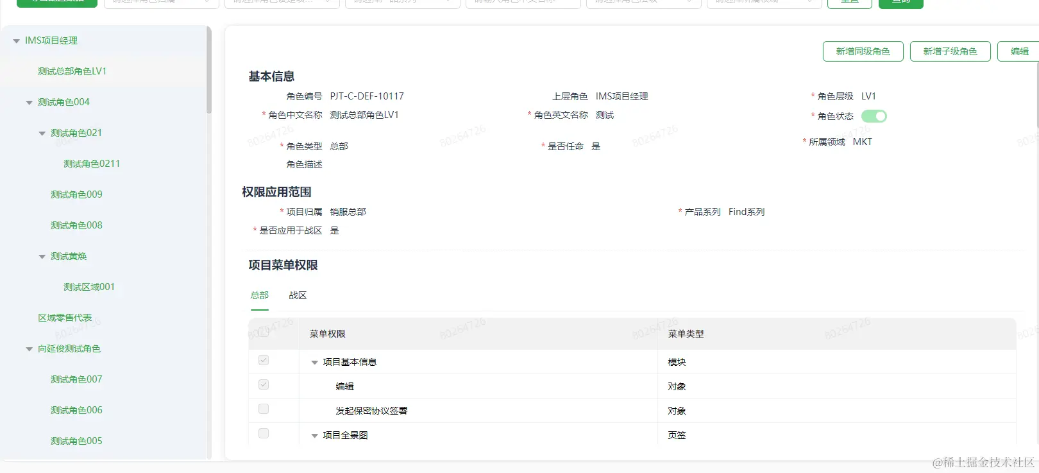Select 测试角色009 in the role tree
The image size is (1039, 473).
[x=76, y=194]
